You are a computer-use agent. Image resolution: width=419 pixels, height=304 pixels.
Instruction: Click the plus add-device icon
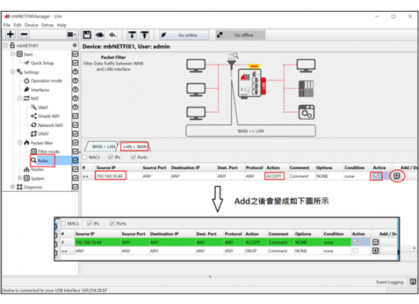10,34
